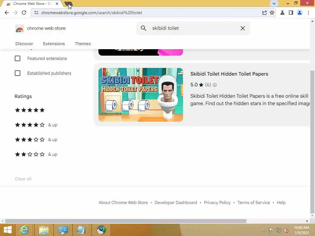Click the scroll right arrow

307,221
